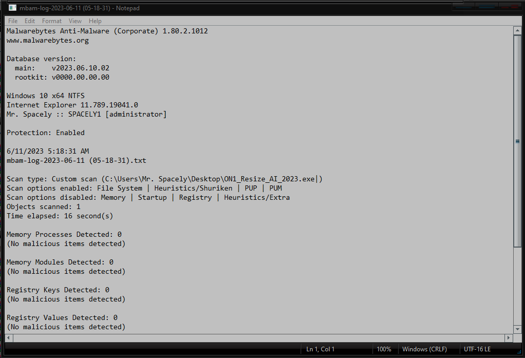Open the Format menu
The height and width of the screenshot is (358, 525).
point(51,21)
